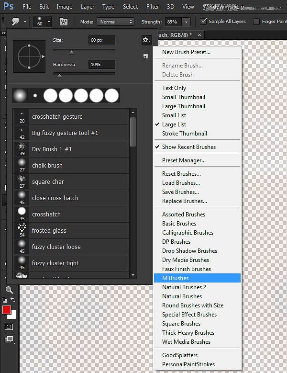Open the tool preset picker arrow

pos(25,22)
